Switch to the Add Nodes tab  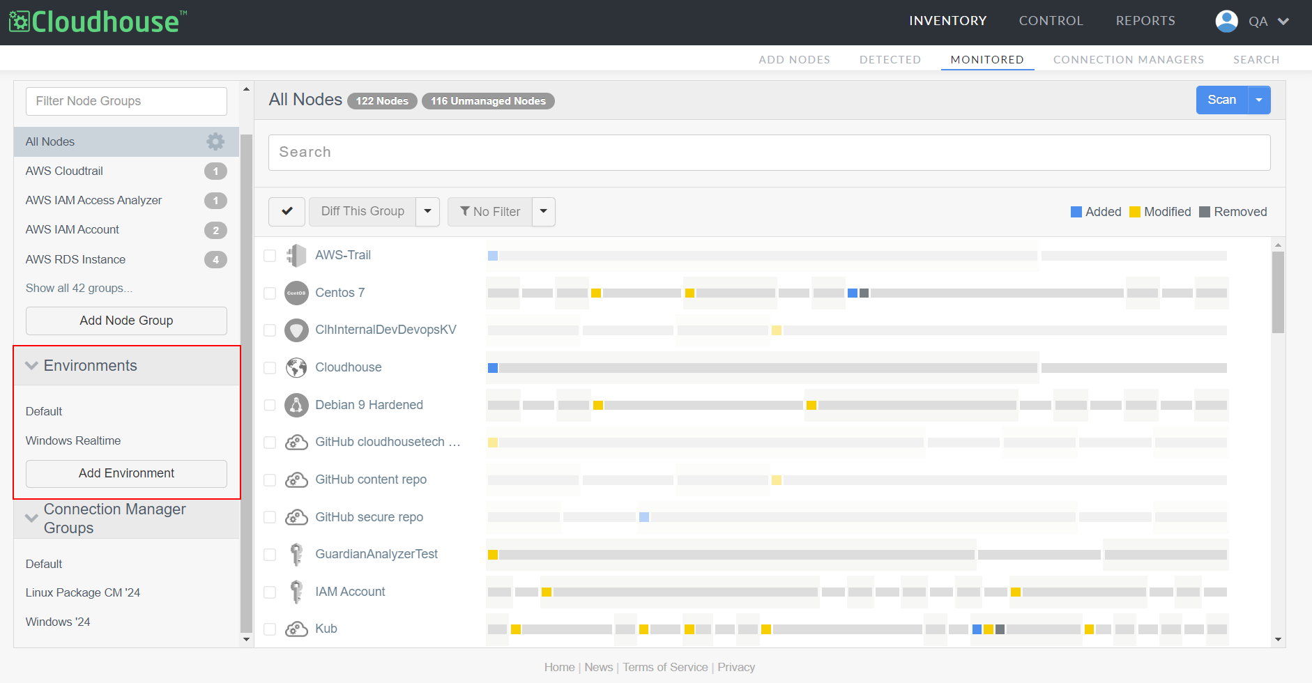coord(795,60)
